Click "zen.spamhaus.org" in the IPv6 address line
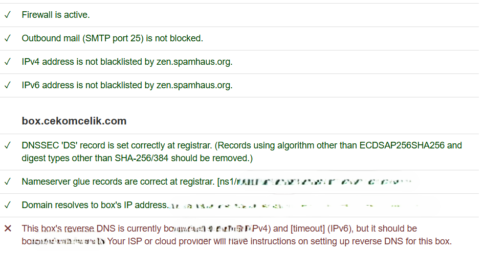This screenshot has height=253, width=485. (x=194, y=85)
